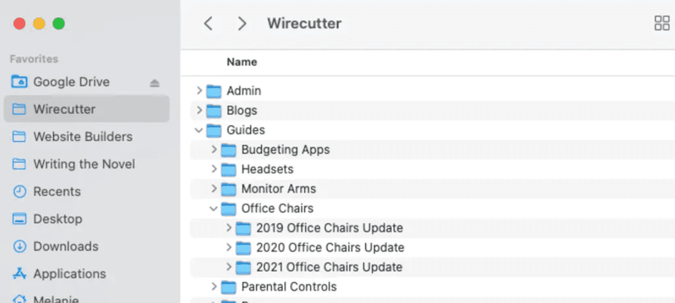Click the forward navigation arrow
Screen dimensions: 675x303
coord(242,24)
